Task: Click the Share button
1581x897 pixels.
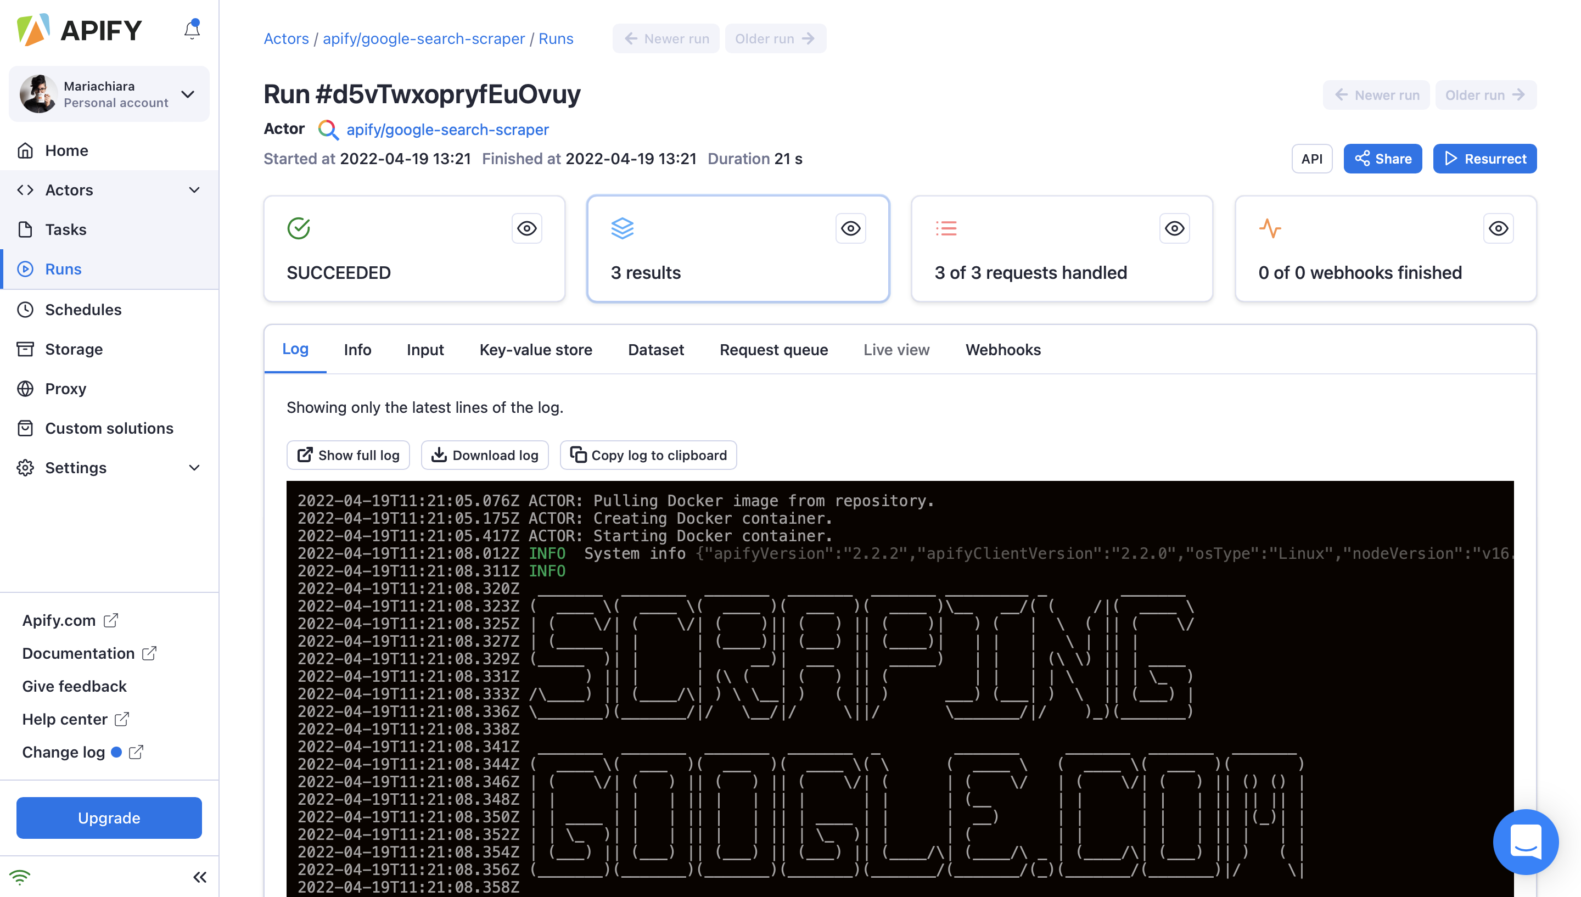Action: tap(1382, 159)
